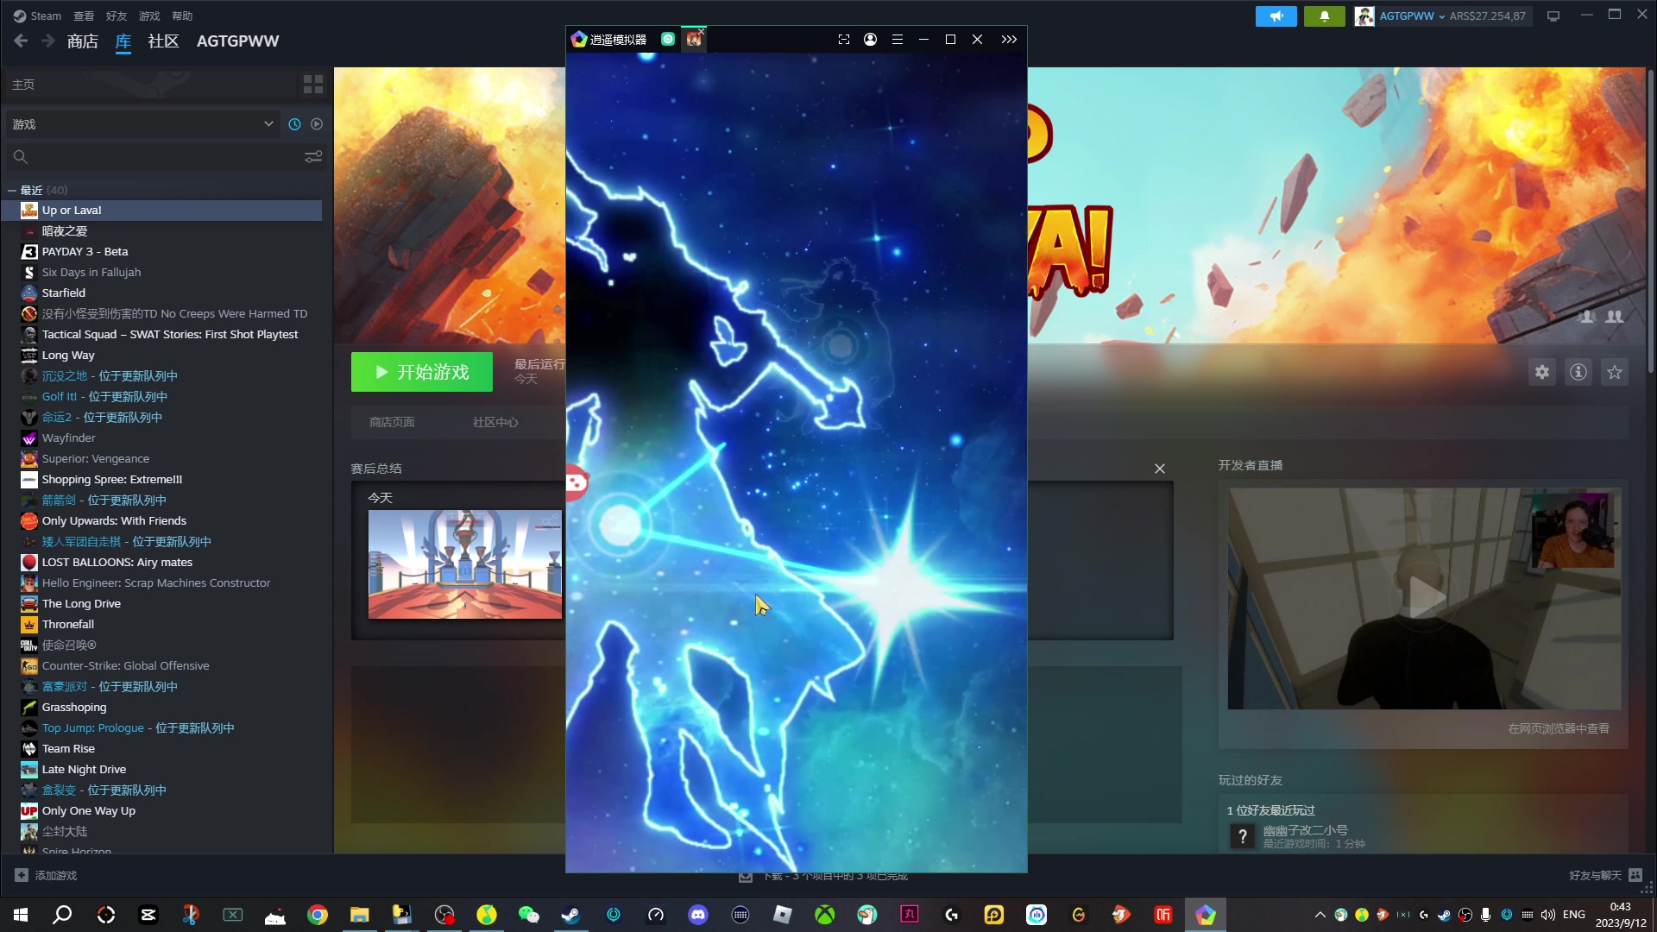Open the Steam menu
1657x932 pixels.
37,16
